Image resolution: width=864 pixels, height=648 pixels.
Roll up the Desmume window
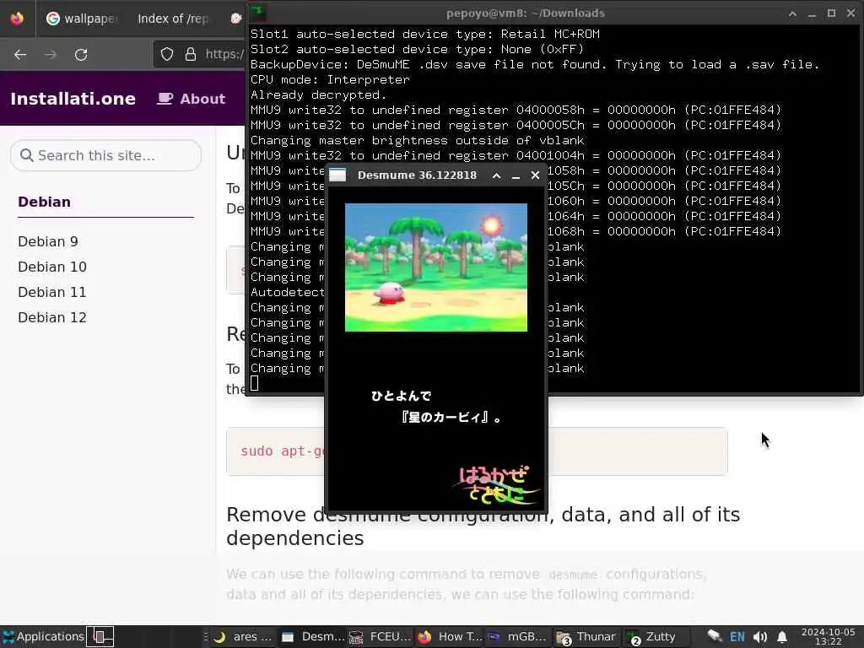(496, 175)
